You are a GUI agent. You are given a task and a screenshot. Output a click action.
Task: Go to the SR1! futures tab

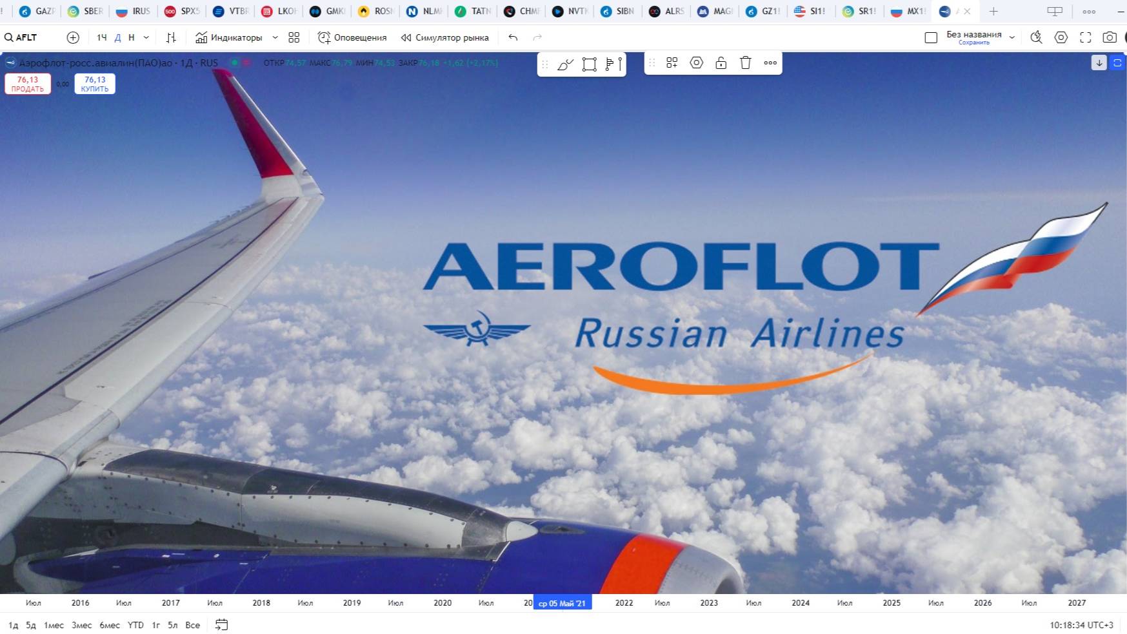click(860, 11)
